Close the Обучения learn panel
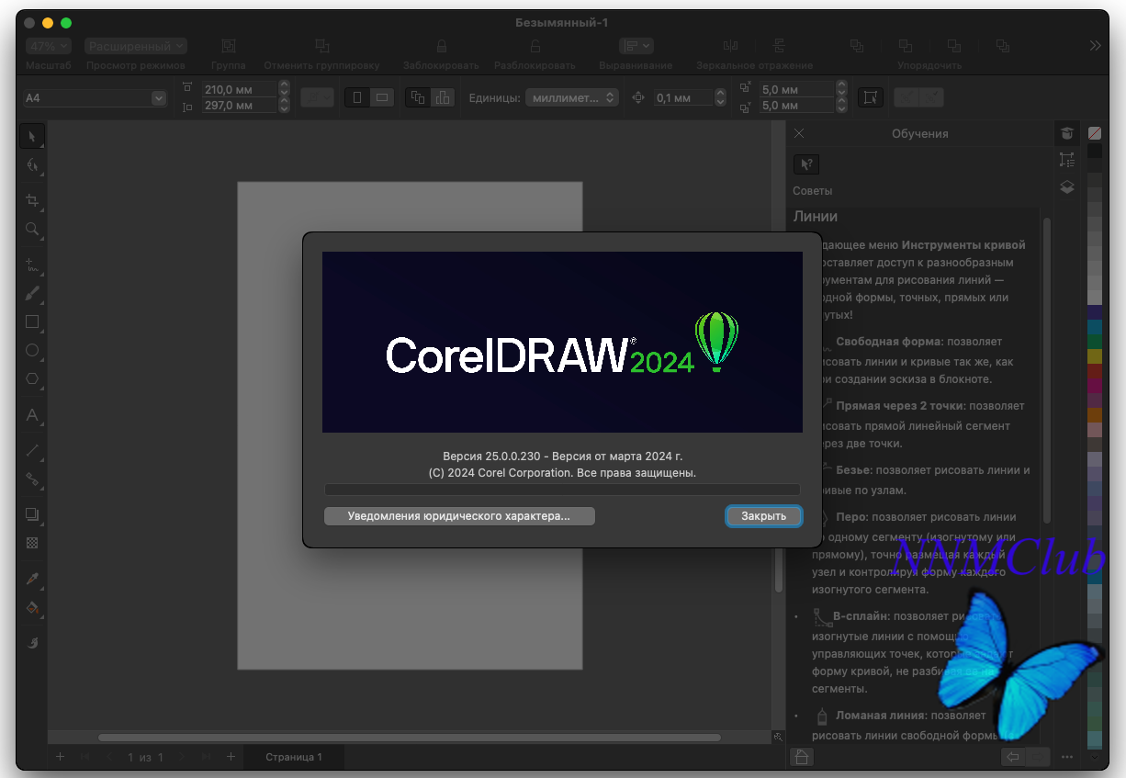 (799, 133)
